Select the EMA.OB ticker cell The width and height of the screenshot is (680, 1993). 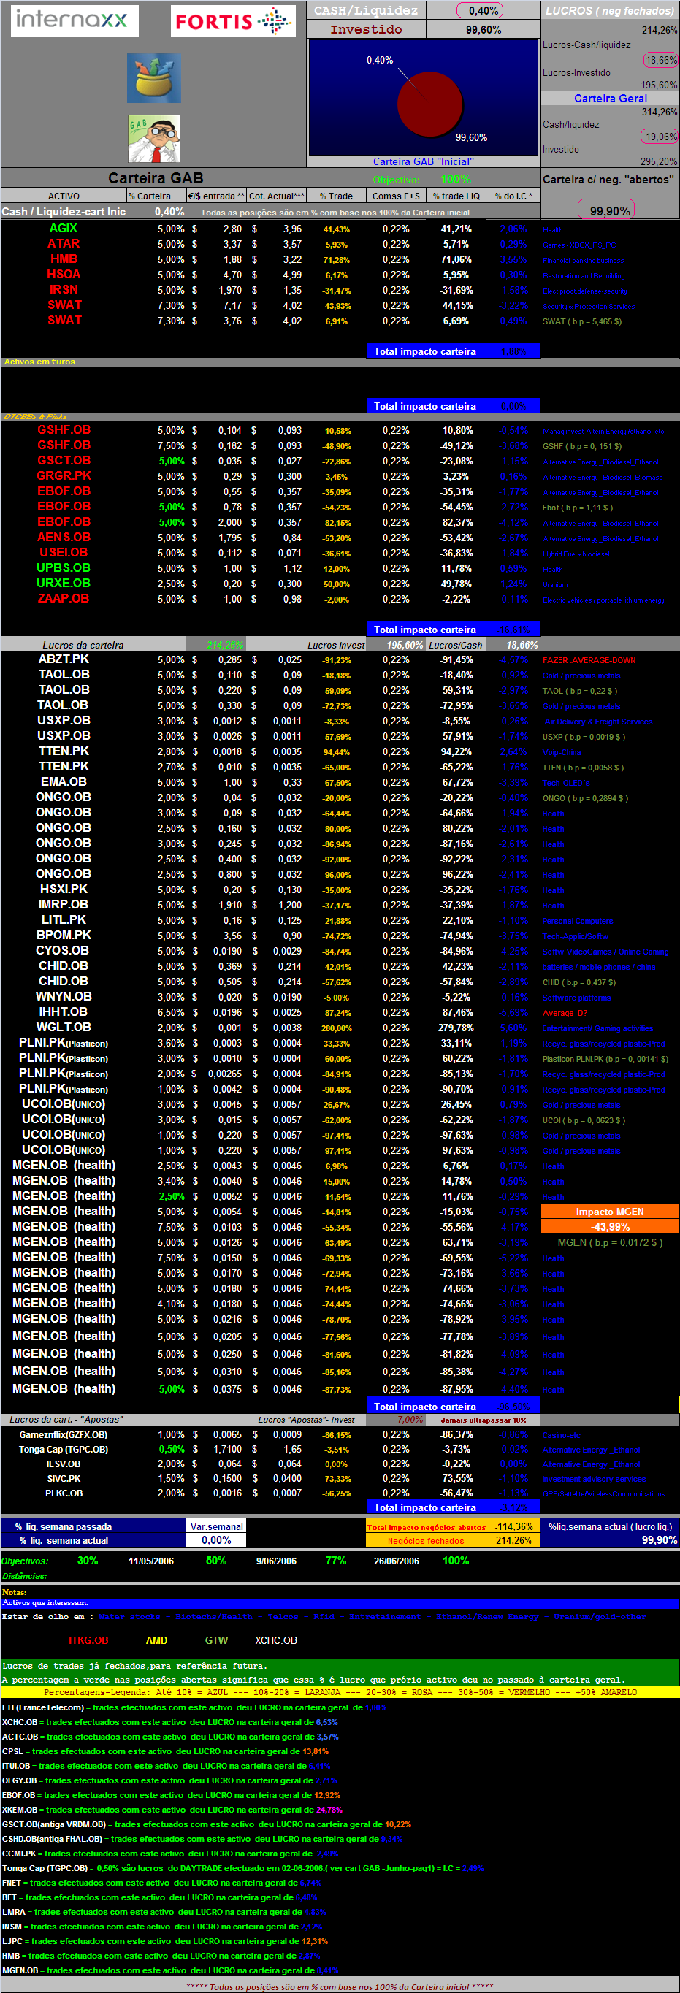tap(64, 781)
